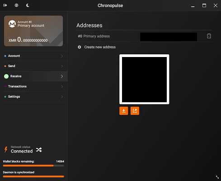Click the shuffle node-switch icon
This screenshot has height=181, width=221.
point(39,150)
